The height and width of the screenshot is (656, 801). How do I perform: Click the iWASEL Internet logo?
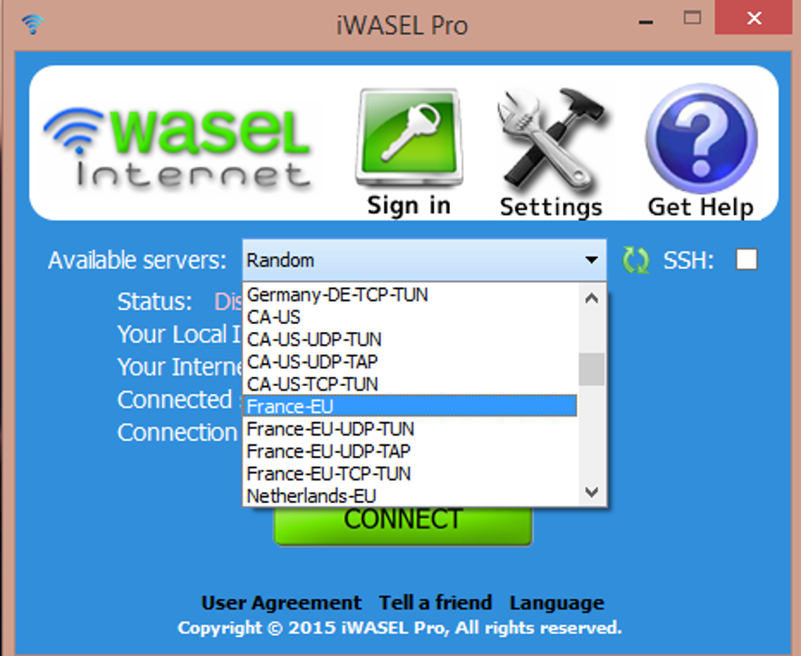coord(177,147)
